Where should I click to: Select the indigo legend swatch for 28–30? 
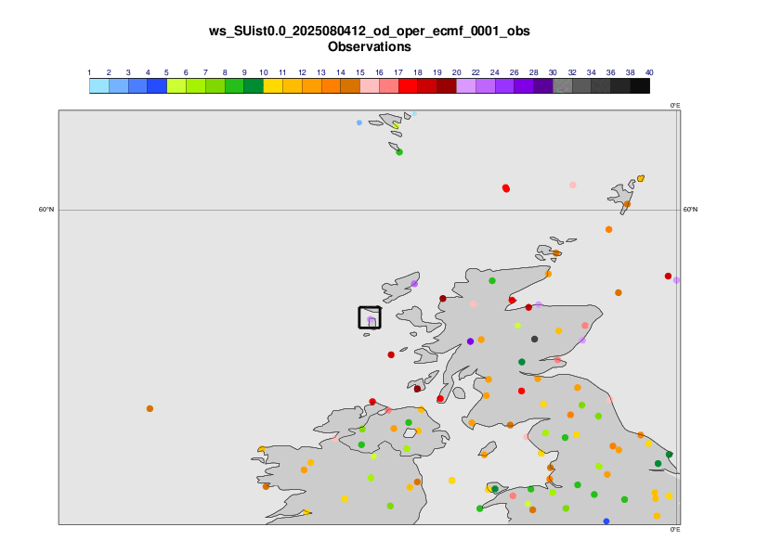(x=543, y=85)
